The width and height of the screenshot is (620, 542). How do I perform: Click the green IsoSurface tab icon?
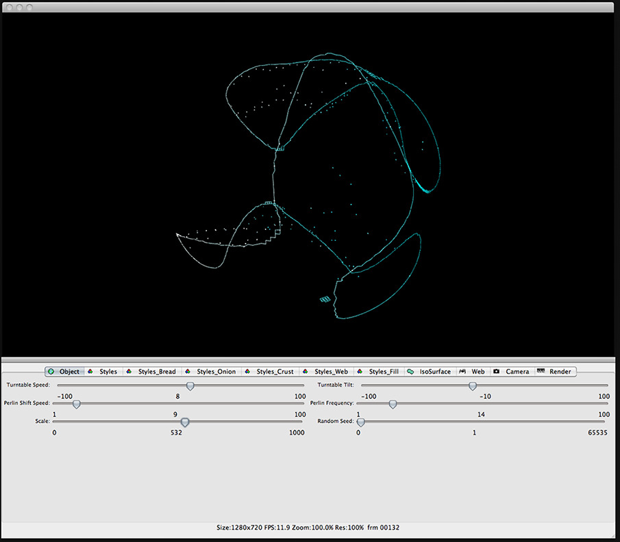pos(410,372)
